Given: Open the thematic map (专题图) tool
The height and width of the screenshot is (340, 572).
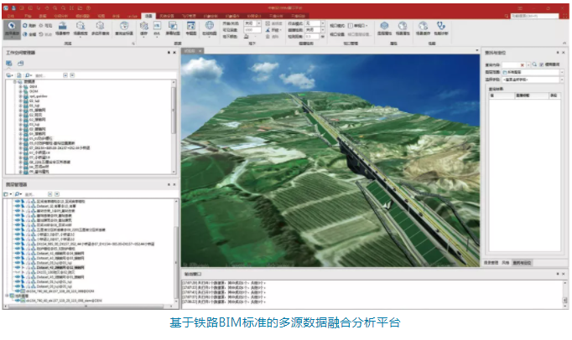Looking at the screenshot, I should click(x=190, y=28).
